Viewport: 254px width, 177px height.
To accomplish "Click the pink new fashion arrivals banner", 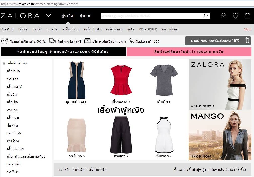I will tap(189, 52).
